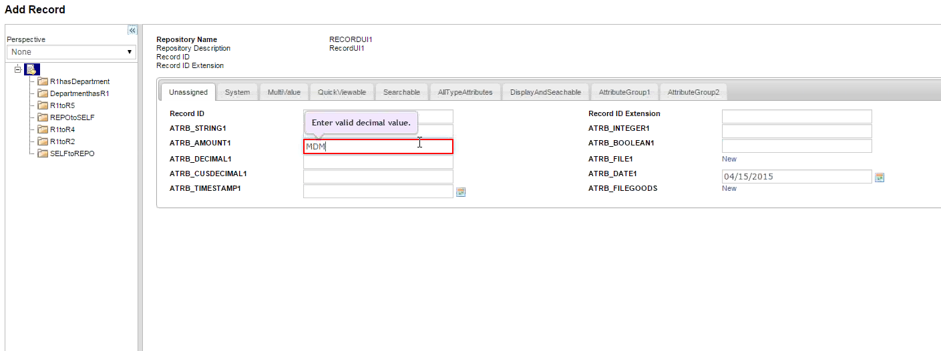
Task: Collapse the left perspective panel
Action: click(x=132, y=30)
